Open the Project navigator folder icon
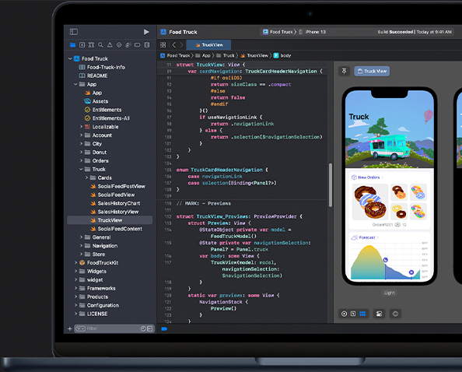462x372 pixels. tap(73, 45)
